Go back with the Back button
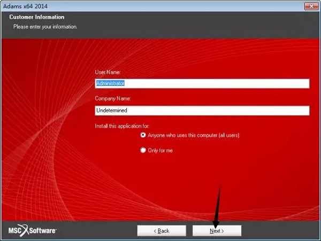This screenshot has width=321, height=241. [x=162, y=231]
